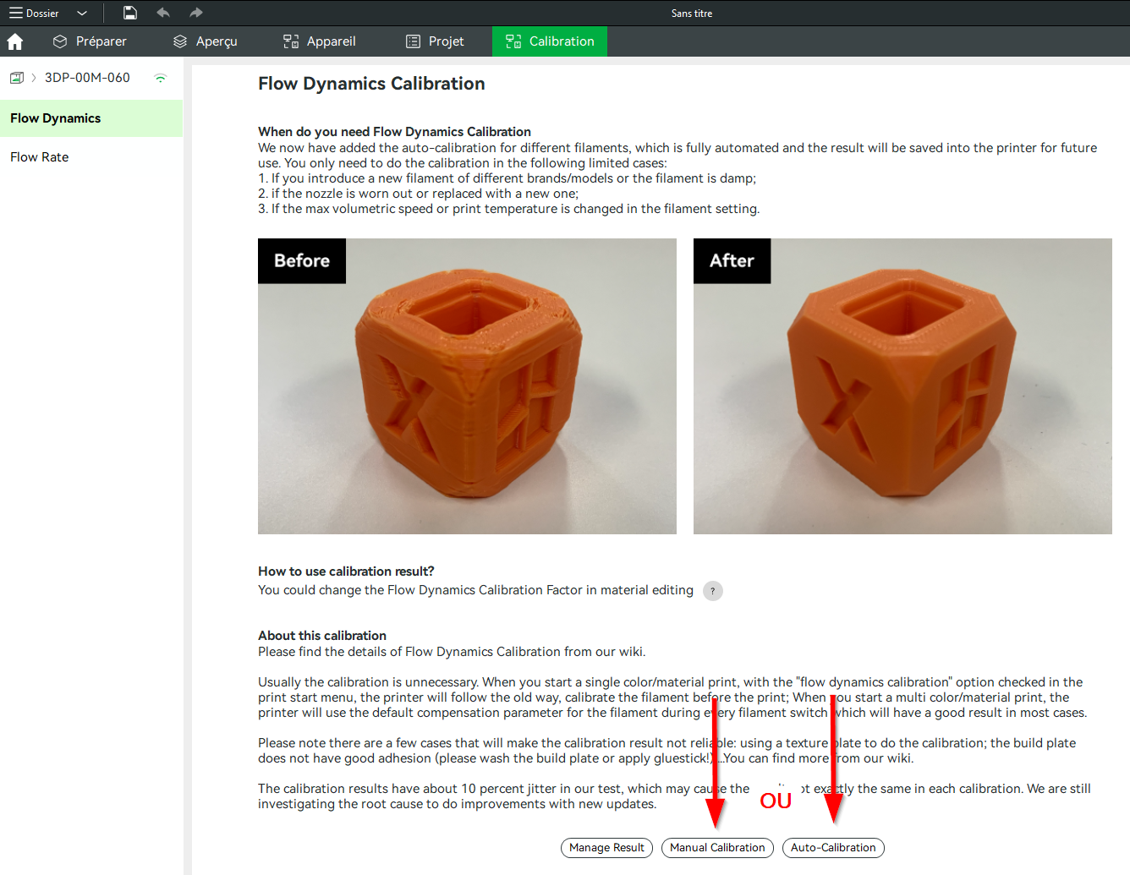Launch Auto-Calibration
The height and width of the screenshot is (875, 1130).
833,848
